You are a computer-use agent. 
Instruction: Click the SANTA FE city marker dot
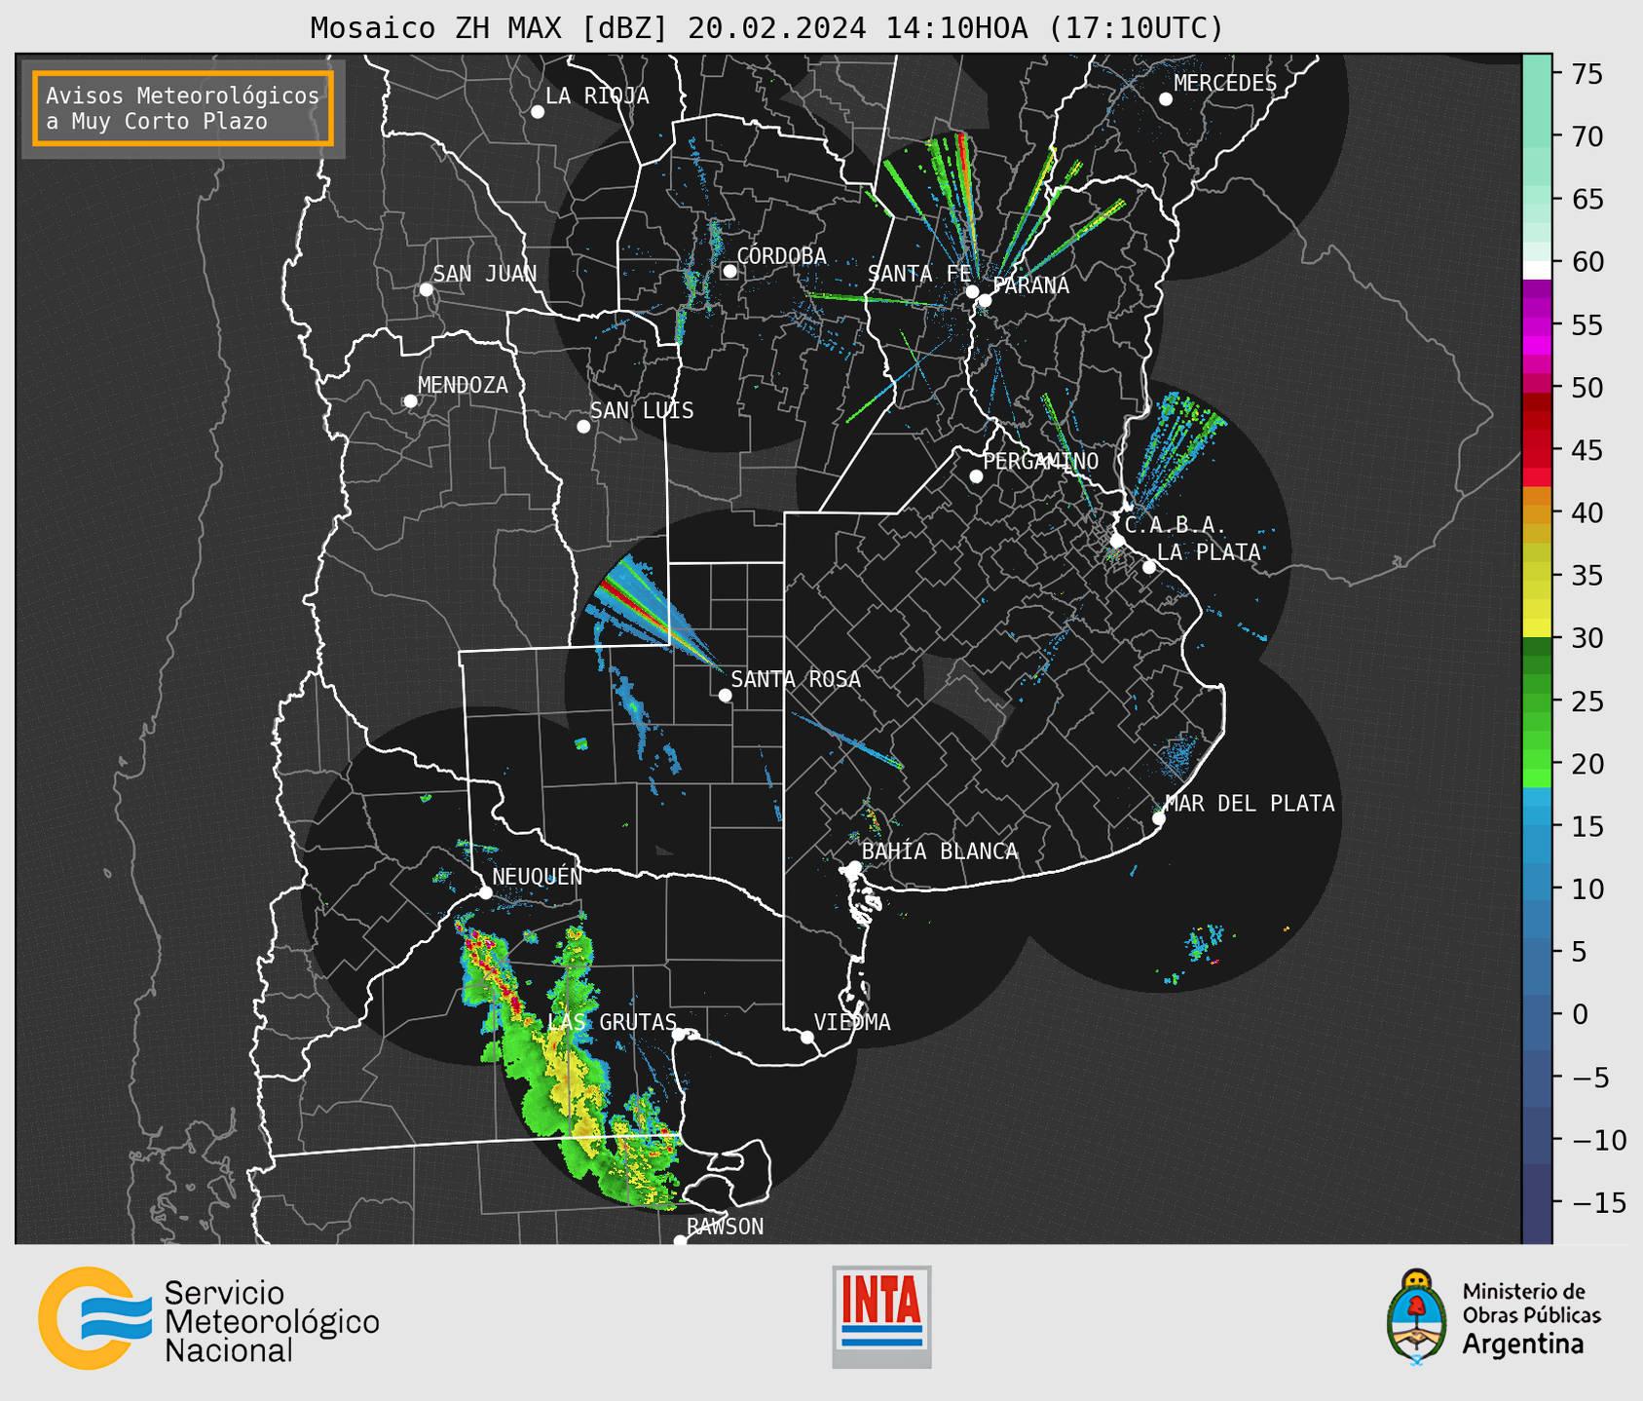coord(972,291)
